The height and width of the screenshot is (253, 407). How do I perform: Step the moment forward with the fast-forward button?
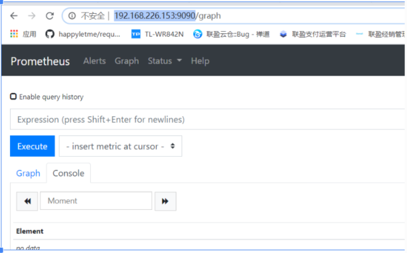pyautogui.click(x=165, y=201)
